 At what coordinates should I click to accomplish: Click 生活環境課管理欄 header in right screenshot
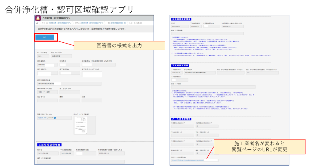click(181, 19)
